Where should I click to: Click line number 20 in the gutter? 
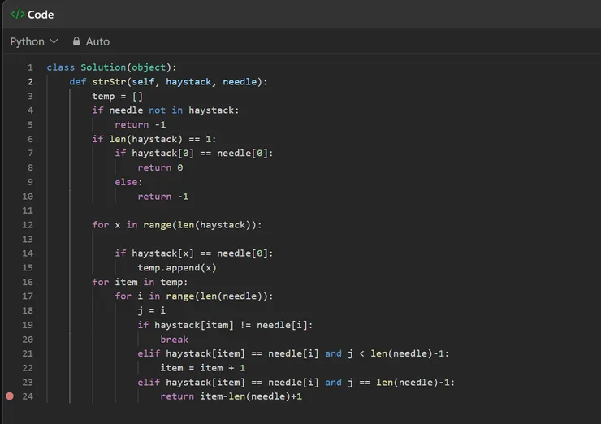pos(28,340)
